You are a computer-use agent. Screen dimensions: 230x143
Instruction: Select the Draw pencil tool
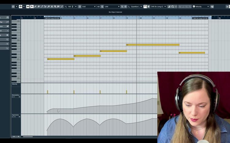[35, 7]
